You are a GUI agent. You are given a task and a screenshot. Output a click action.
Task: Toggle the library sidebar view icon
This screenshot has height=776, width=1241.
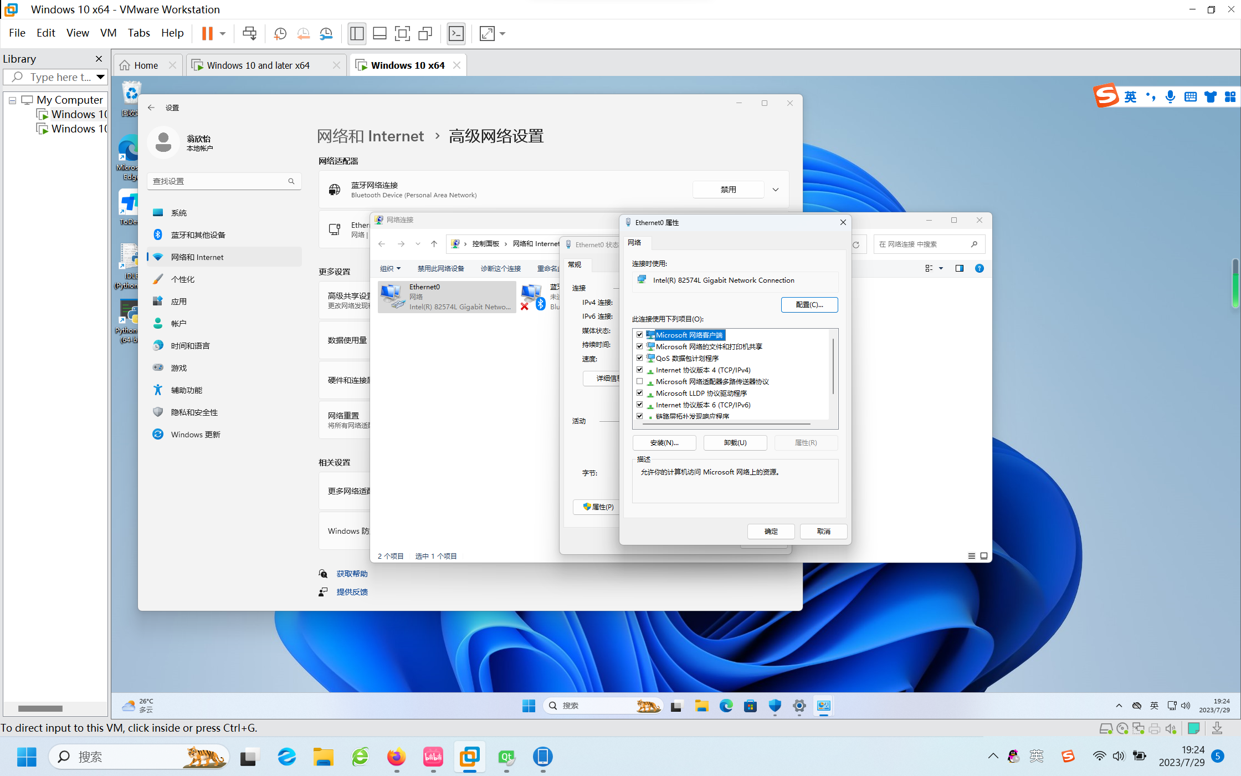pyautogui.click(x=357, y=34)
